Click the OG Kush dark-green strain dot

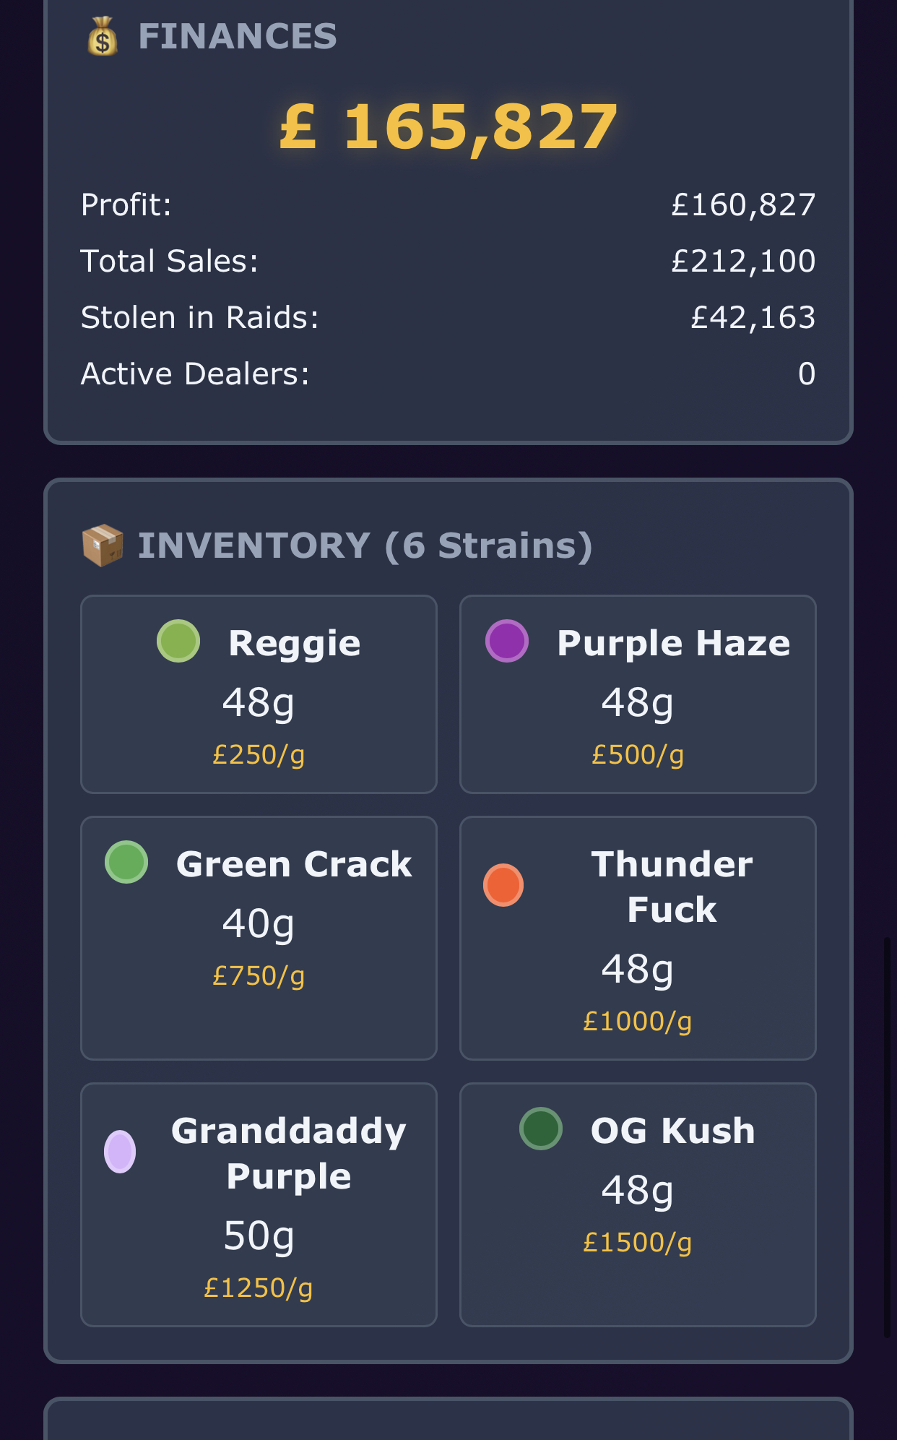[541, 1129]
